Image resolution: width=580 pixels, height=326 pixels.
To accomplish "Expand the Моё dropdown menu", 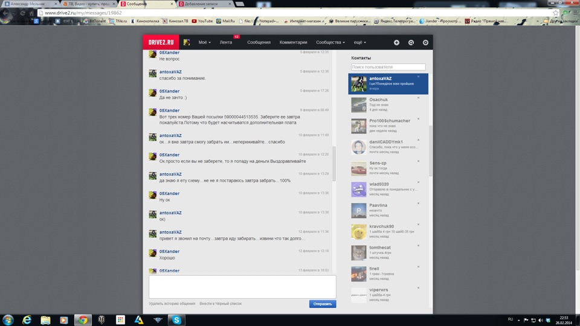I will 205,42.
